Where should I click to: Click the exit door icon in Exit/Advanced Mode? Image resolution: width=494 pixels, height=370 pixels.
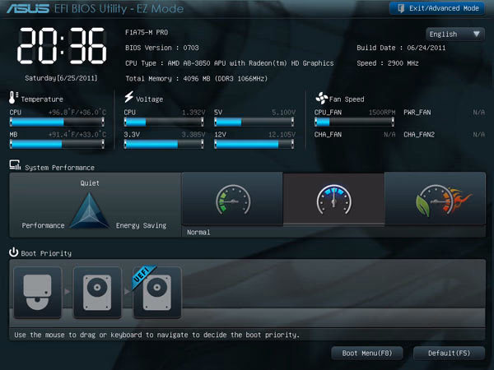401,8
